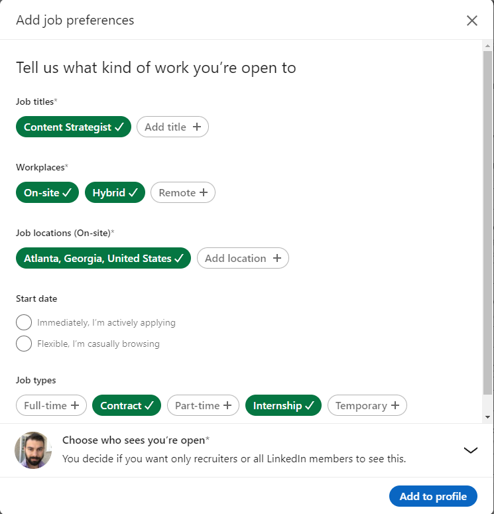Viewport: 494px width, 514px height.
Task: Click the profile photo thumbnail
Action: [33, 450]
